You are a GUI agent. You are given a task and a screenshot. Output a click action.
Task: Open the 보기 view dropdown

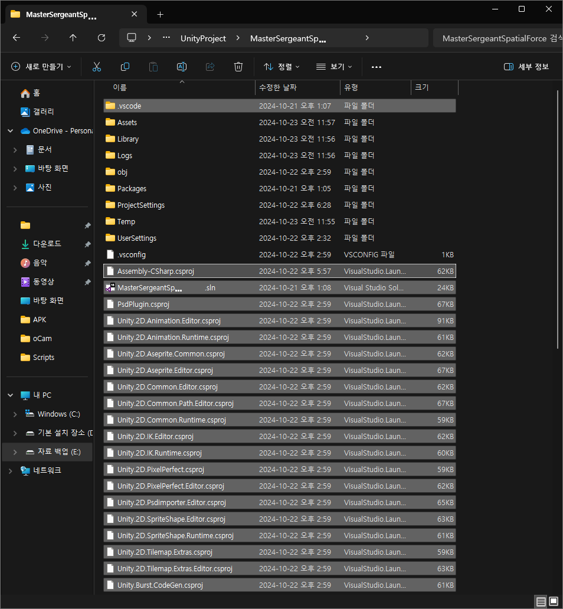pos(334,67)
